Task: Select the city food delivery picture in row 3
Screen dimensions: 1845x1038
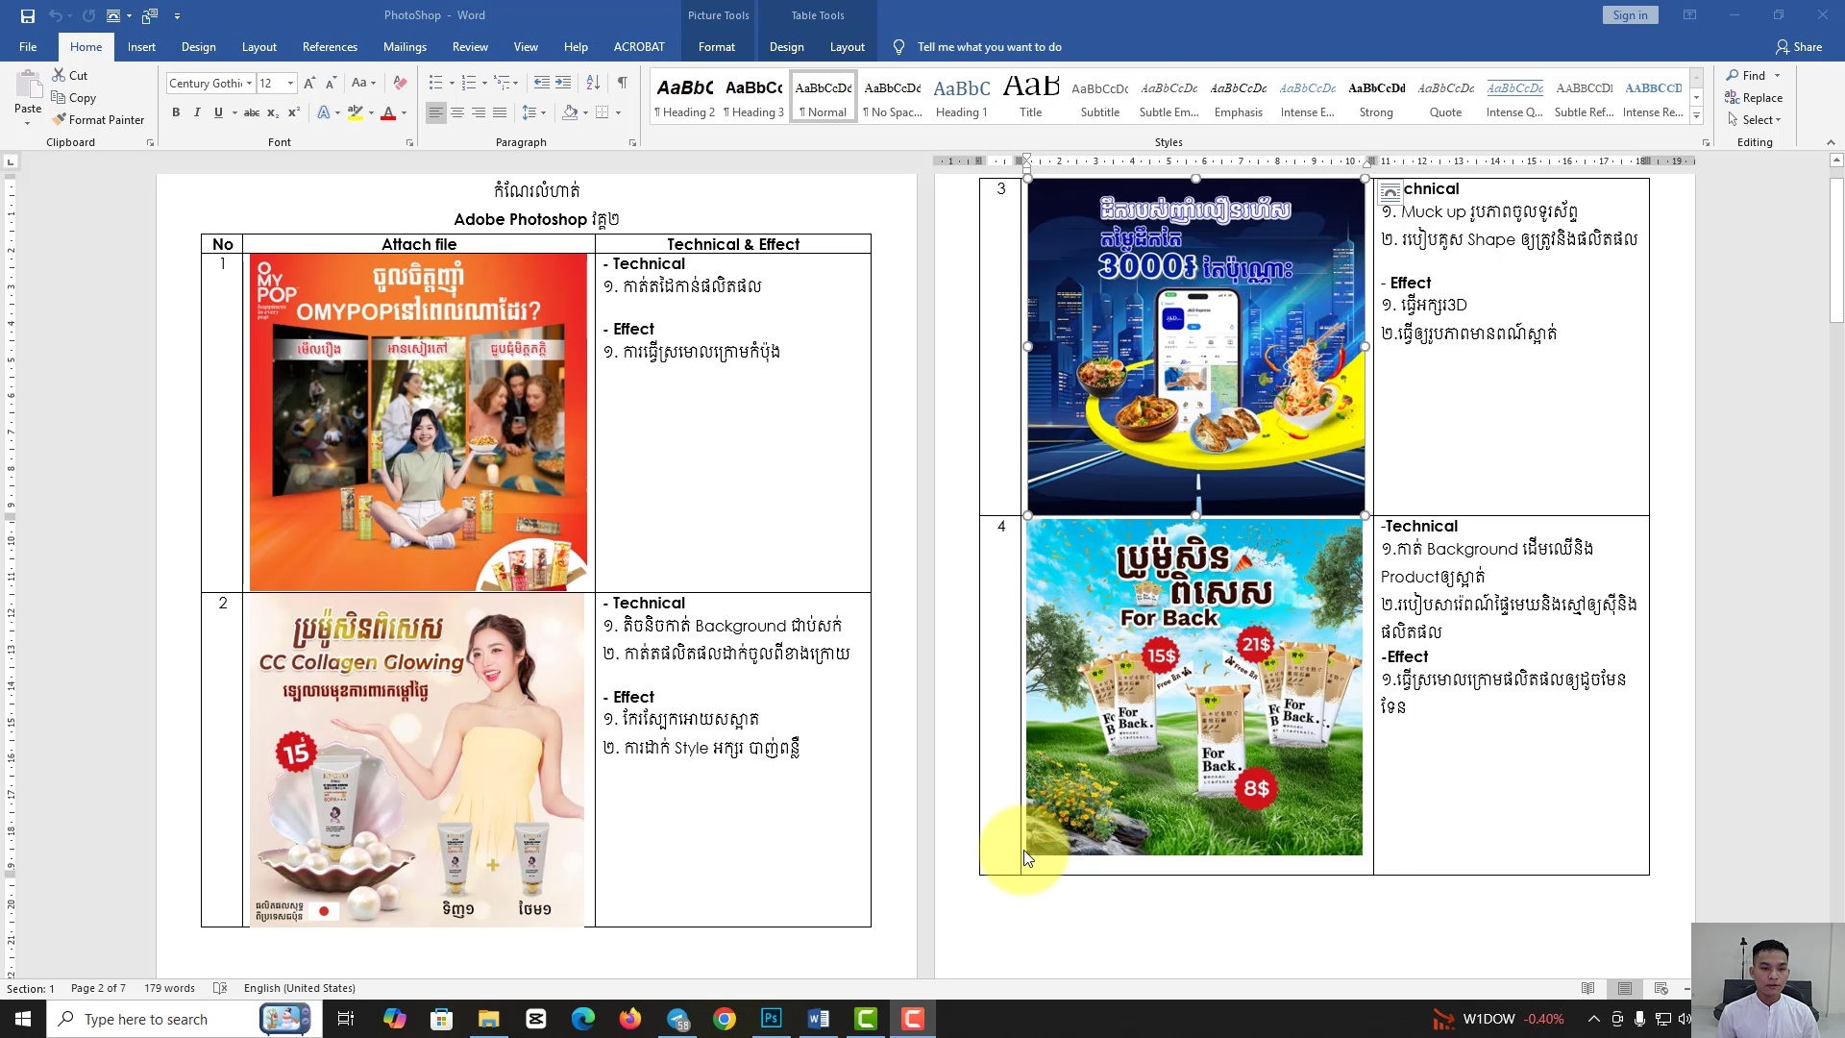Action: coord(1195,346)
